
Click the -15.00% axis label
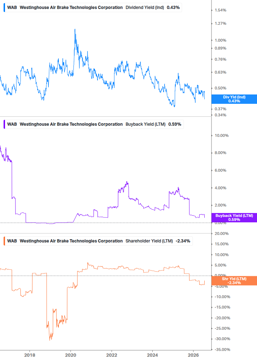point(222,307)
